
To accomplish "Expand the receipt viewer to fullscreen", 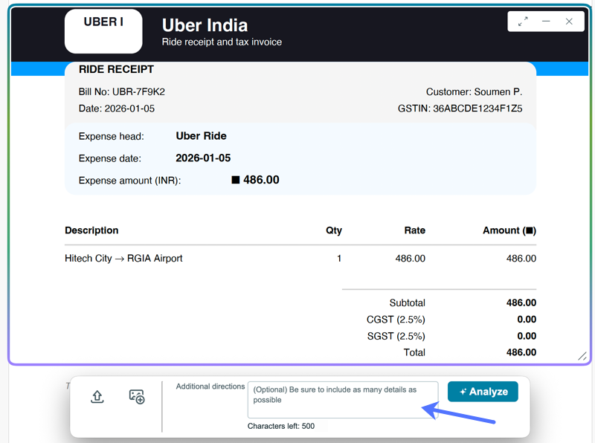I will tap(523, 22).
